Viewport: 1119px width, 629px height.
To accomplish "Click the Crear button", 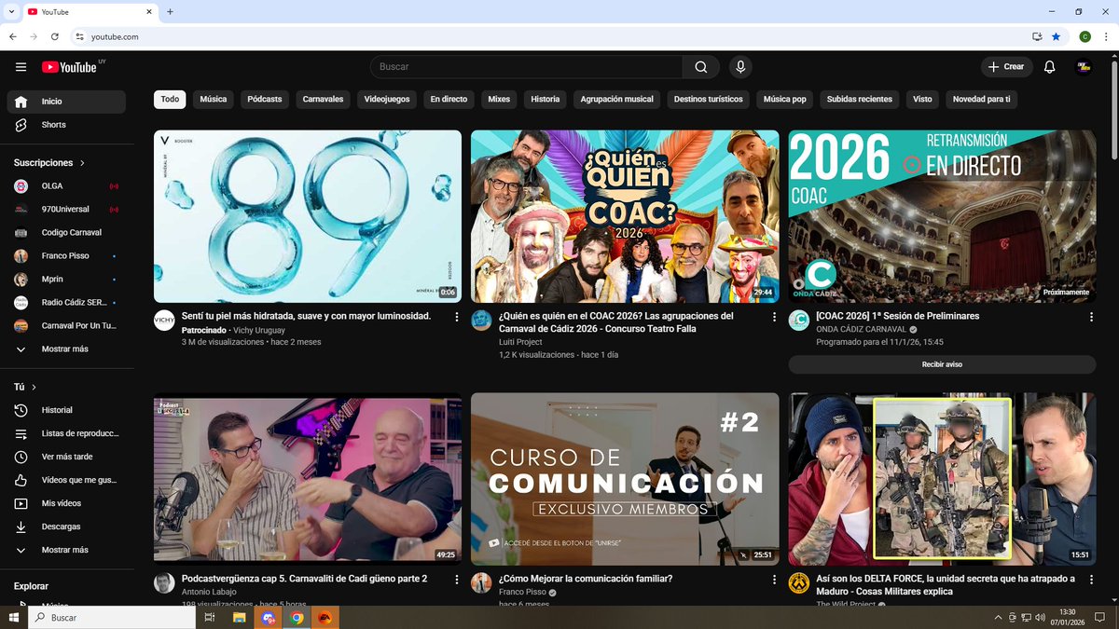I will click(1006, 67).
